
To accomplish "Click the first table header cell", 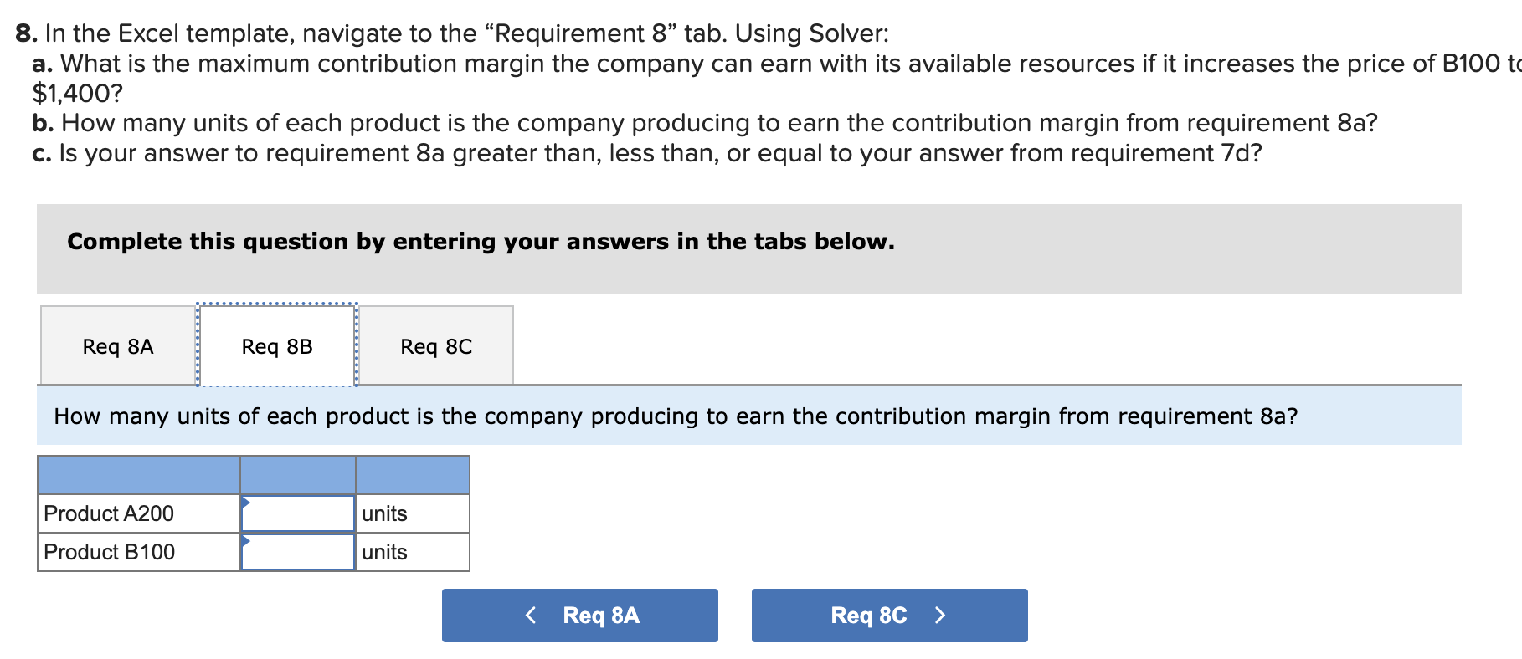I will pyautogui.click(x=138, y=475).
